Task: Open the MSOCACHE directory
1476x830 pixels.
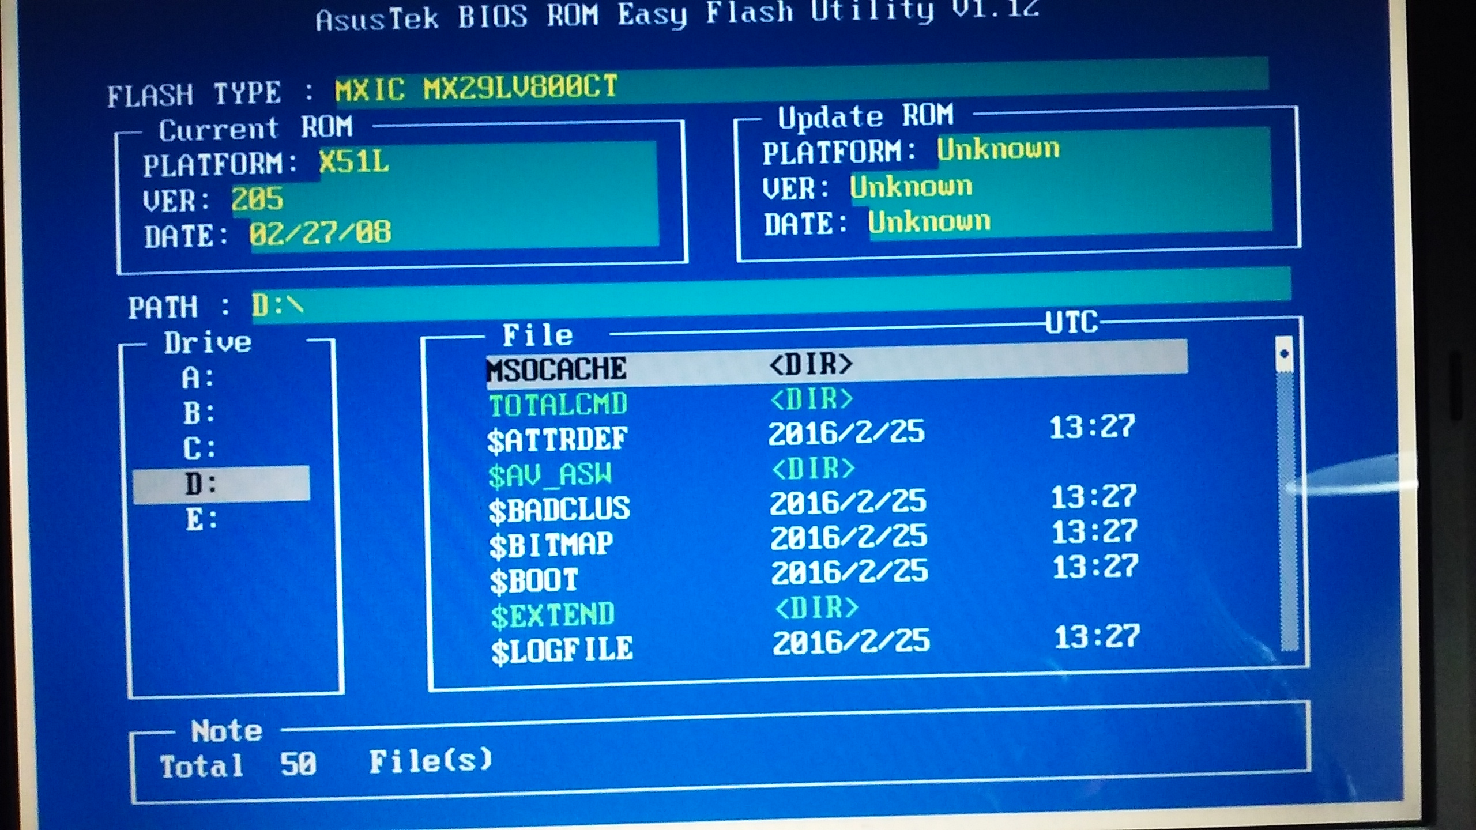Action: click(x=556, y=369)
